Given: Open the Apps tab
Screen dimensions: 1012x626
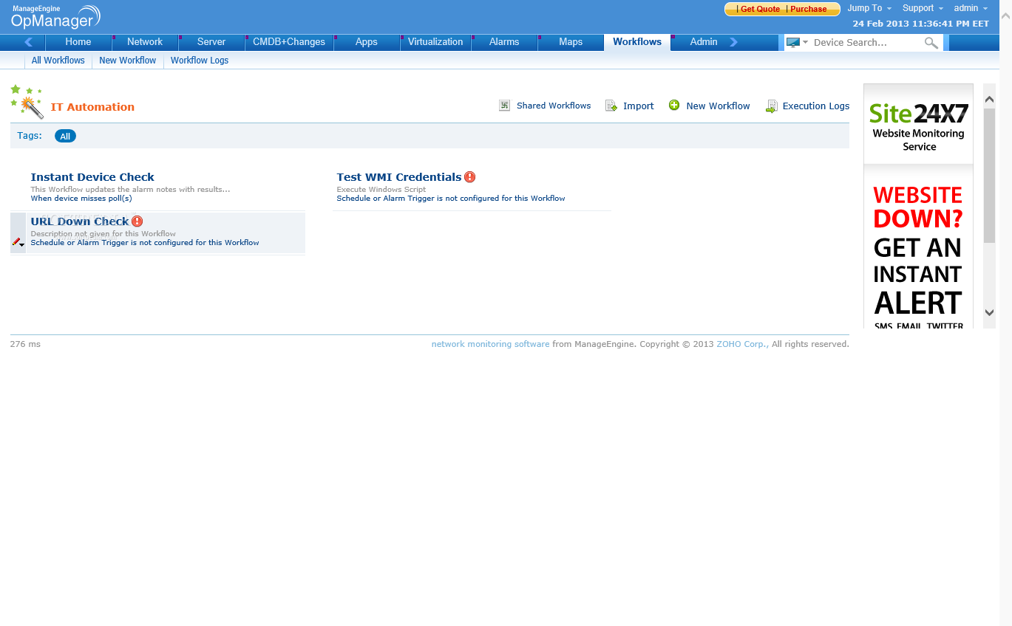Looking at the screenshot, I should (x=367, y=42).
